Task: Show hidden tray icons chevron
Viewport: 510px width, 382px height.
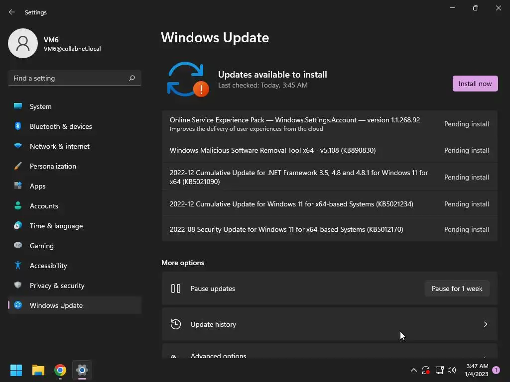Action: point(414,370)
